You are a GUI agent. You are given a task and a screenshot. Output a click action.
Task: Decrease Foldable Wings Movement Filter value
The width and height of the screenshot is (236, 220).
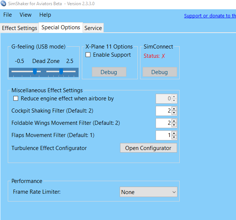coord(174,125)
